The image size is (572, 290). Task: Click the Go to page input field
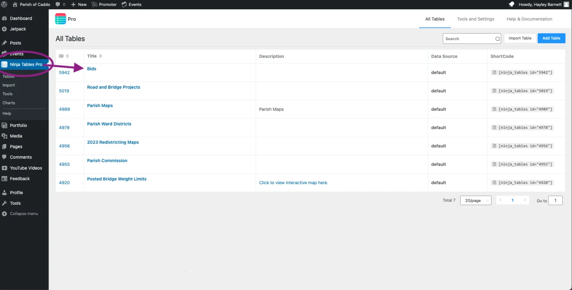555,201
